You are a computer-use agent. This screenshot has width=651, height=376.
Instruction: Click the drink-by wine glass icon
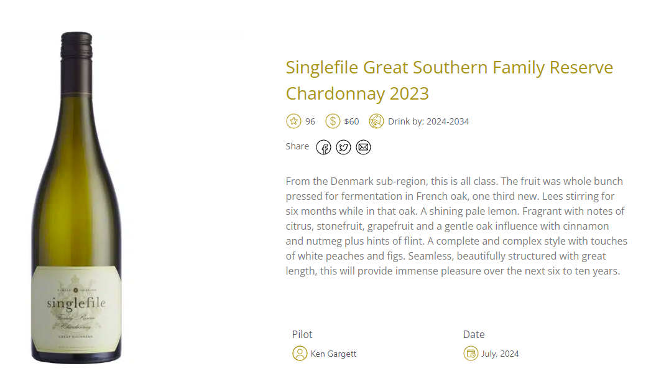pos(376,121)
